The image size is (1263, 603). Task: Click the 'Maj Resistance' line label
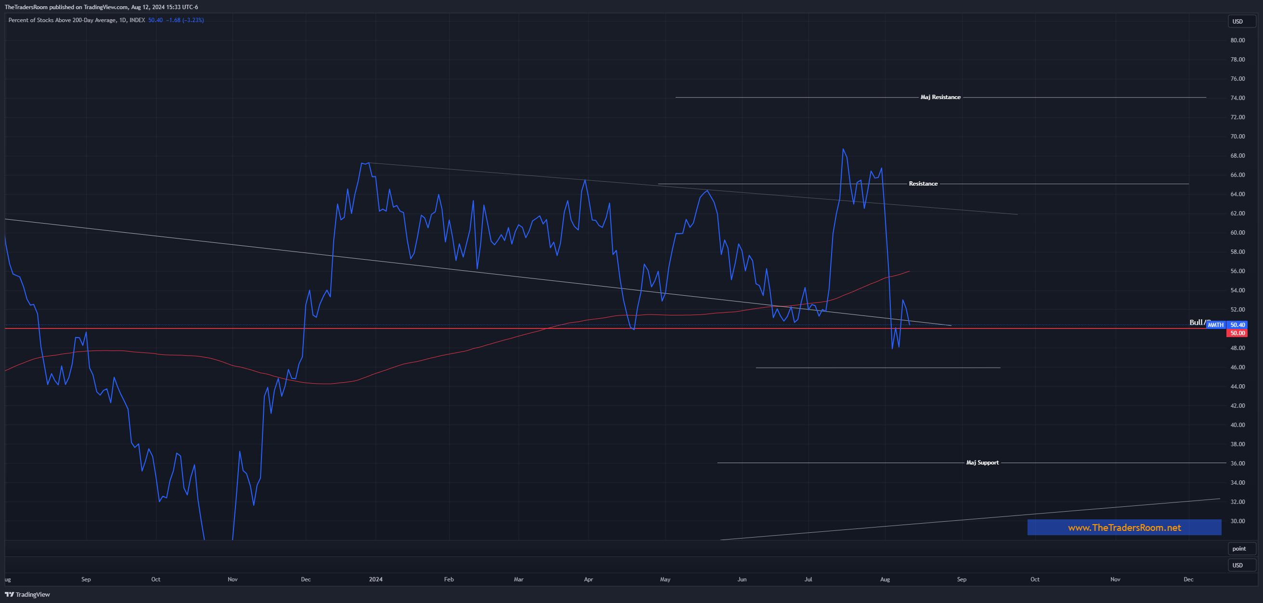(940, 97)
